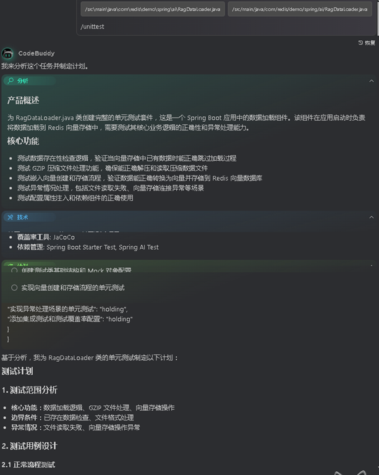
Task: Click the 实现向量创建和存储流程的单元测试 task text
Action: tap(73, 288)
